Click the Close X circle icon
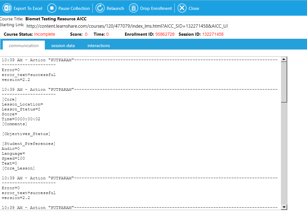Screen dimensions: 307x215 tap(182, 8)
